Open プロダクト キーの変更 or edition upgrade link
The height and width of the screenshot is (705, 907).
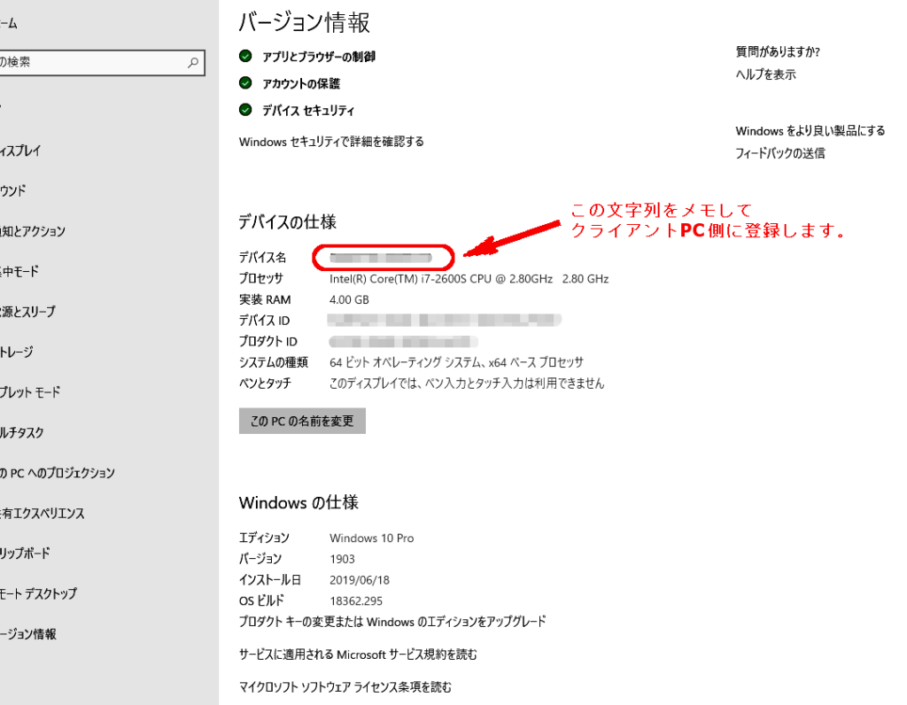tap(392, 622)
